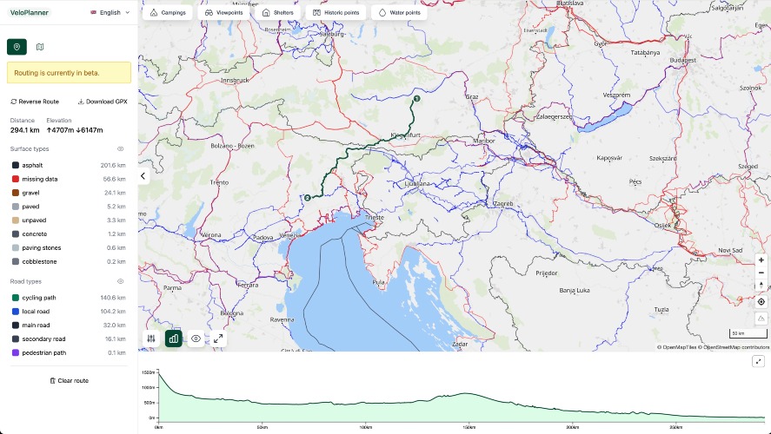Click the missing data red swatch
771x434 pixels.
click(16, 179)
